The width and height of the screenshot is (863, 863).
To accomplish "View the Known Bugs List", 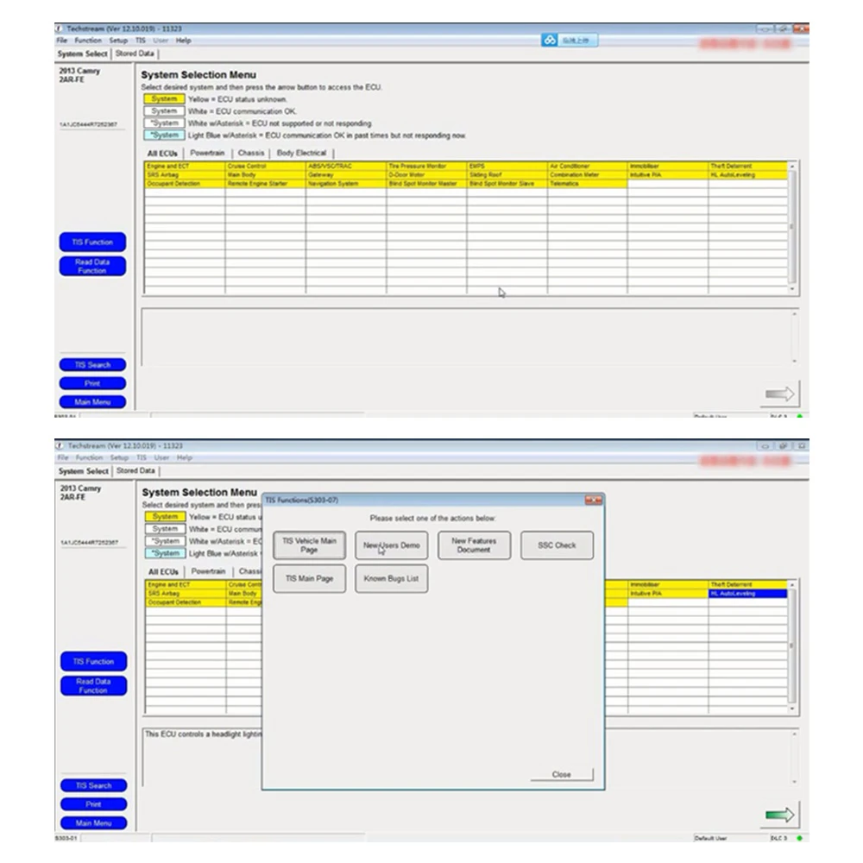I will click(x=391, y=578).
